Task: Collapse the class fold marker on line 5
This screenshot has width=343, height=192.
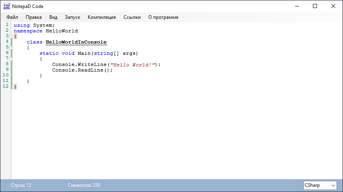Action: coord(11,48)
